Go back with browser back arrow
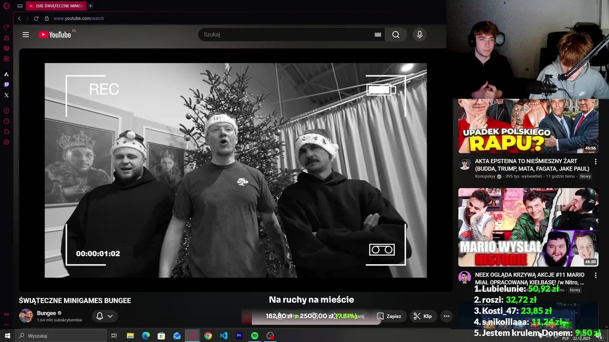The height and width of the screenshot is (342, 609). (19, 19)
